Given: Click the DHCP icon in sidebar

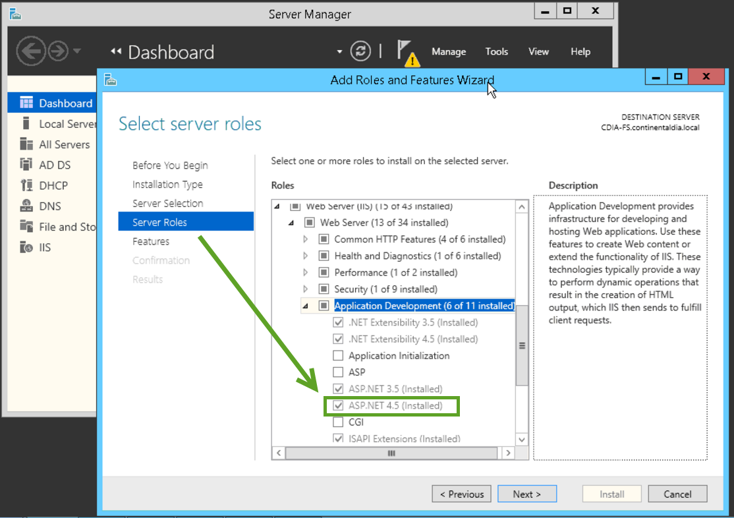Looking at the screenshot, I should coord(26,185).
